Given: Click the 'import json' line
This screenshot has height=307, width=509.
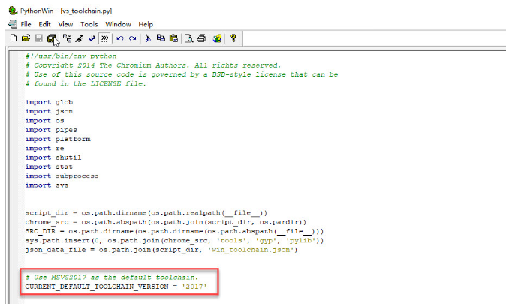Looking at the screenshot, I should [49, 111].
